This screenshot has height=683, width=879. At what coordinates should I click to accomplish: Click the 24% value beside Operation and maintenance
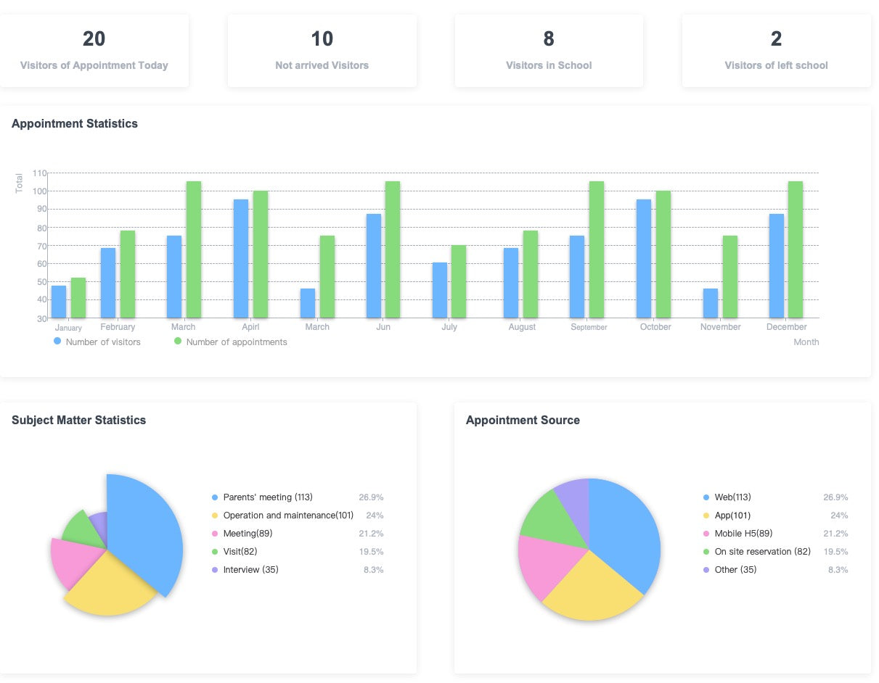(375, 516)
